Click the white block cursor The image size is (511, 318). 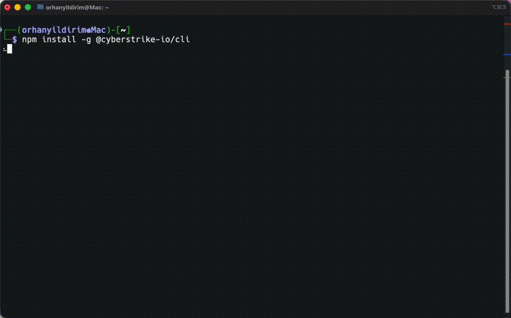click(10, 49)
